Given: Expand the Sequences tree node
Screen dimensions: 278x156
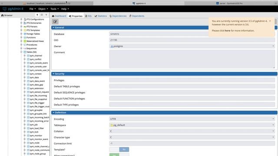Looking at the screenshot, I should point(21,48).
